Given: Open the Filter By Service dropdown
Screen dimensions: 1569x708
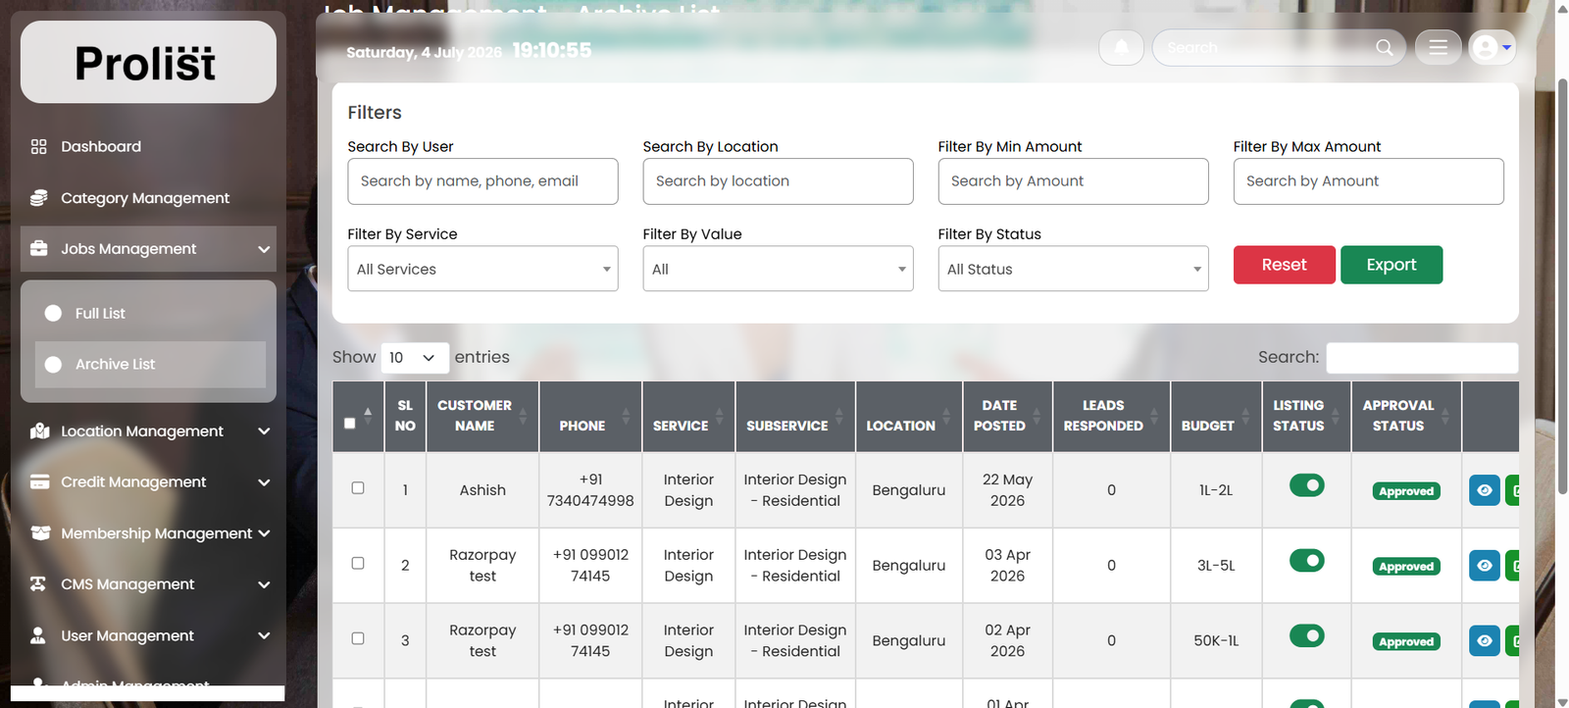Looking at the screenshot, I should click(x=482, y=269).
